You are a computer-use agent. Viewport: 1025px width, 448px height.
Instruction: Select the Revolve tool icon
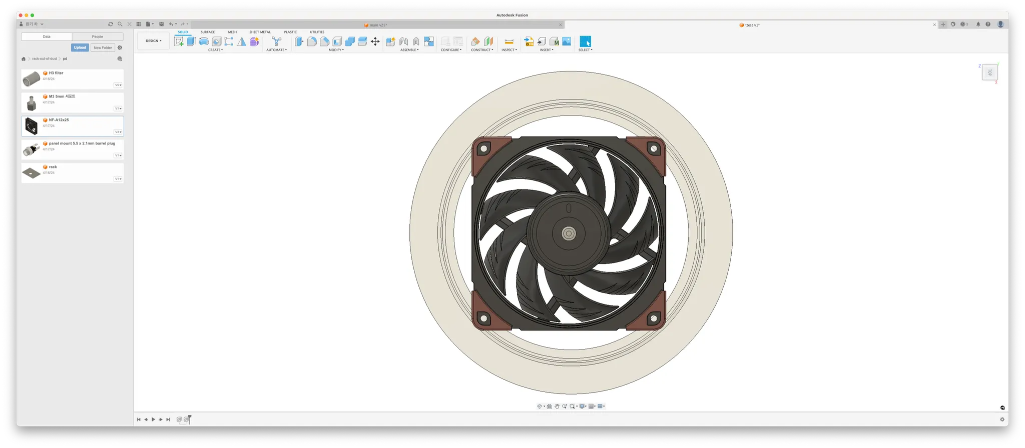coord(204,41)
